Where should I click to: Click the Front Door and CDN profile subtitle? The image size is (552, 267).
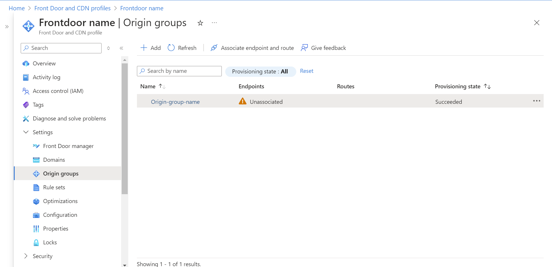tap(70, 33)
